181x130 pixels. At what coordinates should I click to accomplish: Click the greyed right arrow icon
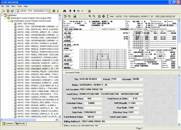pos(82,11)
